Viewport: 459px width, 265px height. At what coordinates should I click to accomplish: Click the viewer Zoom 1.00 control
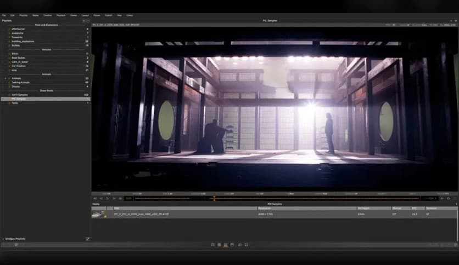coord(167,193)
